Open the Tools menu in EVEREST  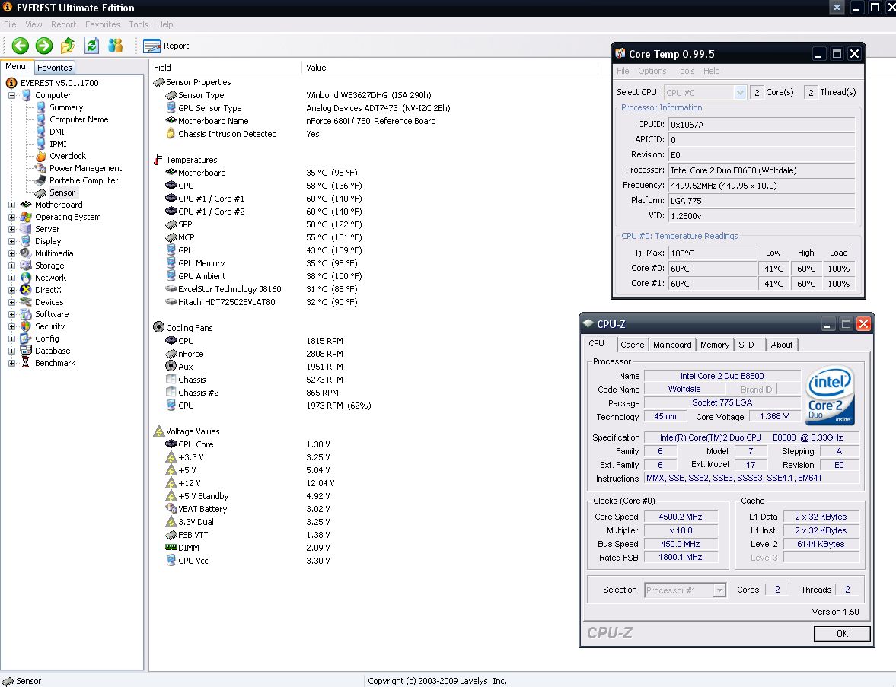139,24
